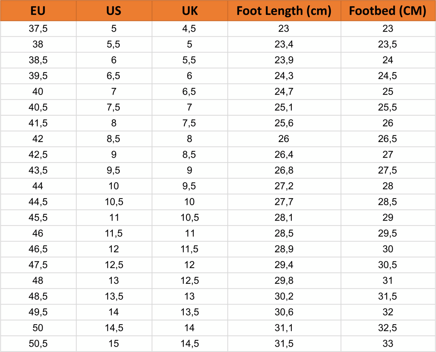
Task: Select footbed 28,5 cell
Action: [x=387, y=202]
